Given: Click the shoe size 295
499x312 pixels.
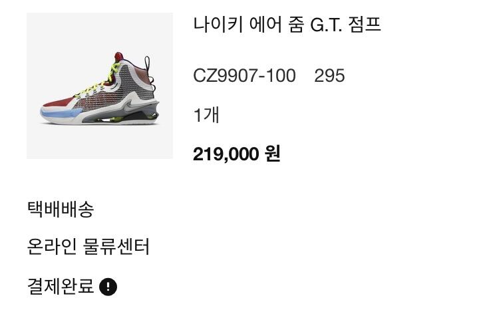Looking at the screenshot, I should pos(329,76).
